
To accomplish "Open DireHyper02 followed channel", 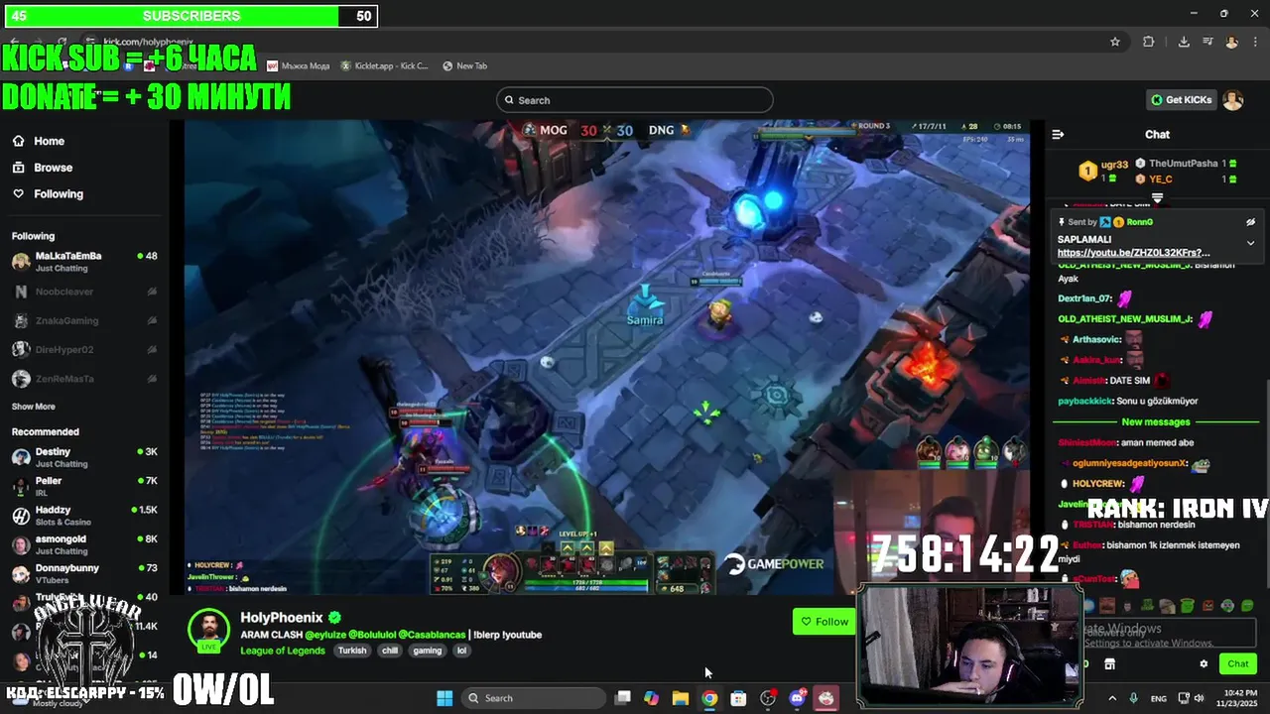I will point(84,349).
